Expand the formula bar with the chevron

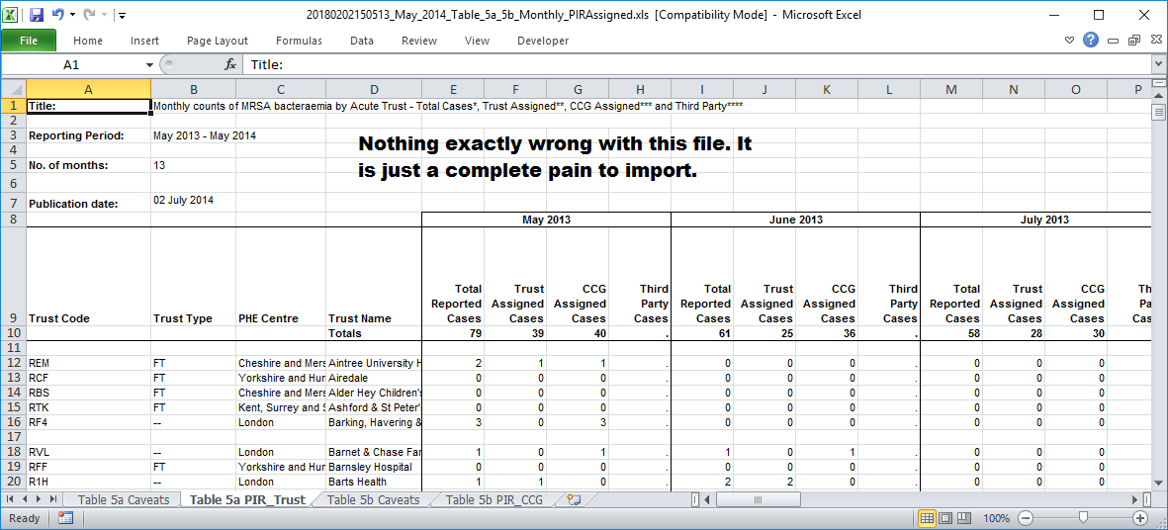point(1159,64)
